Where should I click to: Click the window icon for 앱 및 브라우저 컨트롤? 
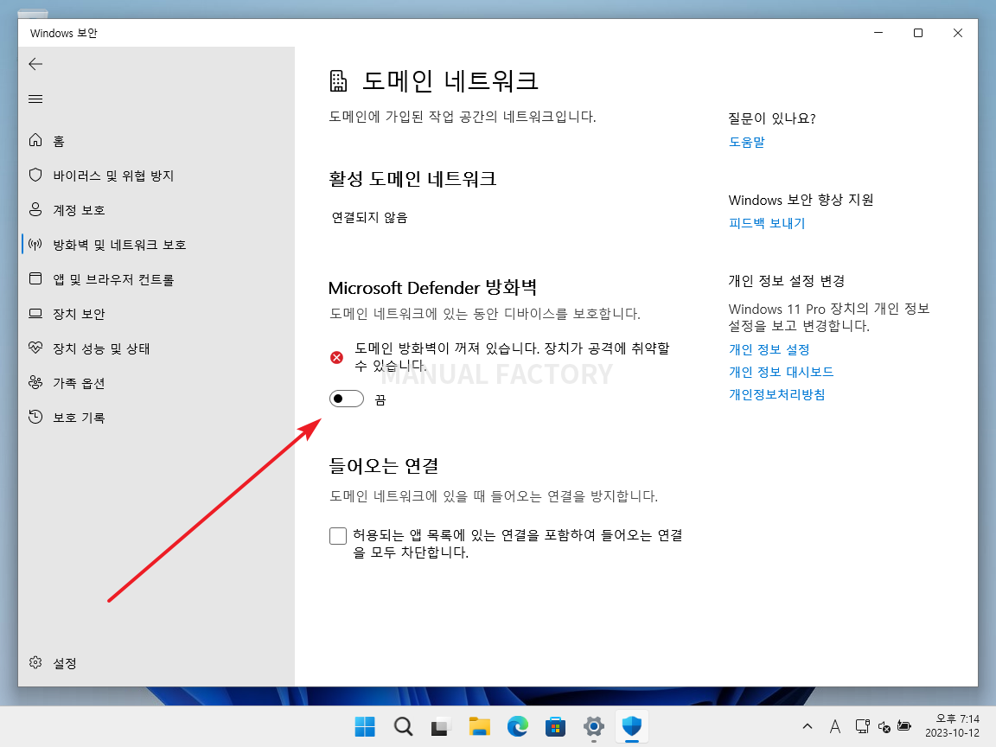pos(35,279)
